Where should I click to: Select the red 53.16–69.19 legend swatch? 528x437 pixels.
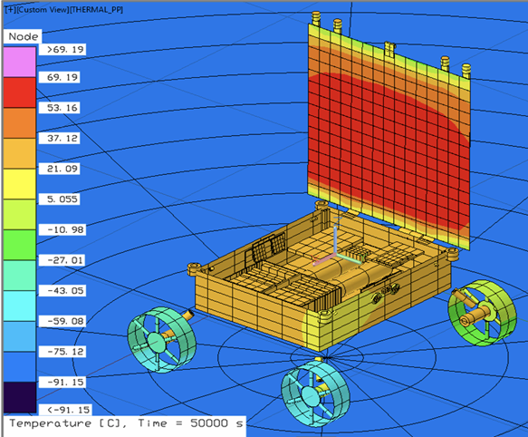20,92
